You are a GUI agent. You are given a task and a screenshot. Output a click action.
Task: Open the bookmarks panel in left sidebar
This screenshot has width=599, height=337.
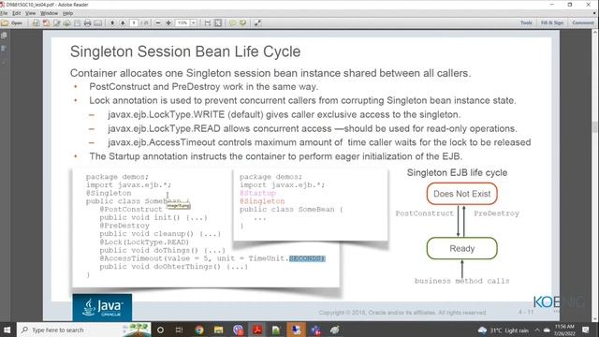tap(4, 49)
